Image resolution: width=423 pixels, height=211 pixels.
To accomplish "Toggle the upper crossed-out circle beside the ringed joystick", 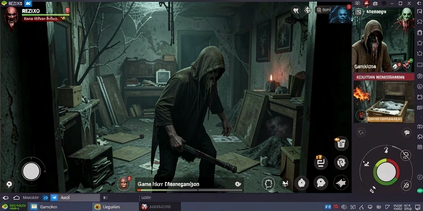I will [406, 155].
